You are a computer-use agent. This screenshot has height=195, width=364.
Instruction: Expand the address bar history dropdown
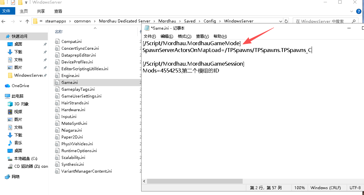pos(280,21)
